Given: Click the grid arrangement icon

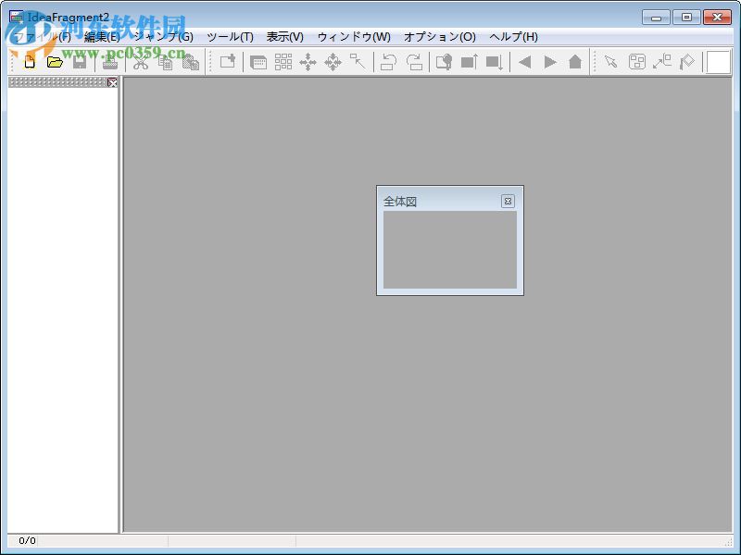Looking at the screenshot, I should (283, 62).
